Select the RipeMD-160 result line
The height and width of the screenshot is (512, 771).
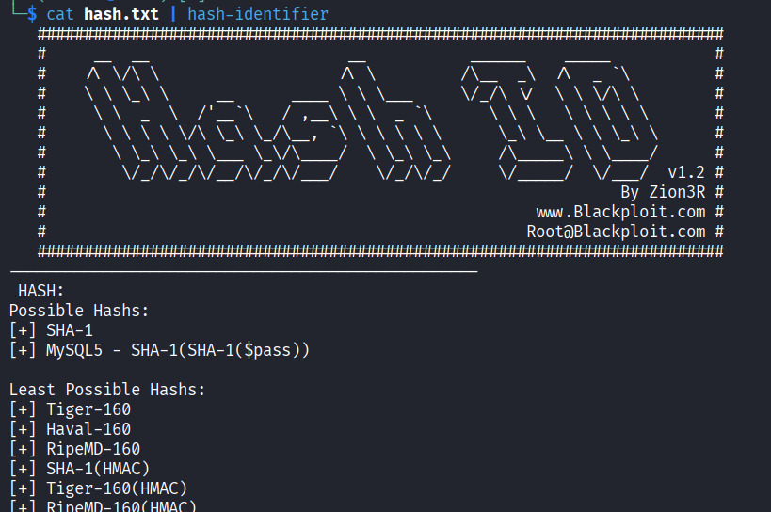point(92,449)
